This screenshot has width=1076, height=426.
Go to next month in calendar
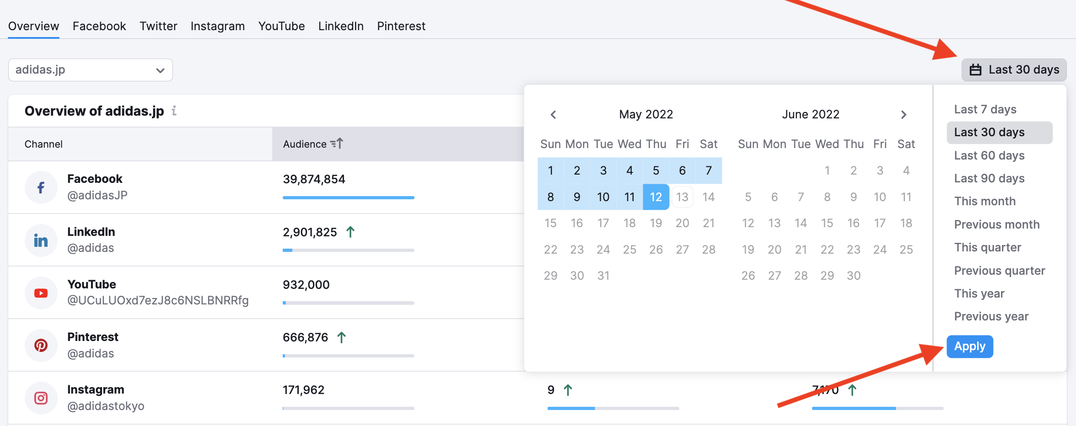[904, 114]
